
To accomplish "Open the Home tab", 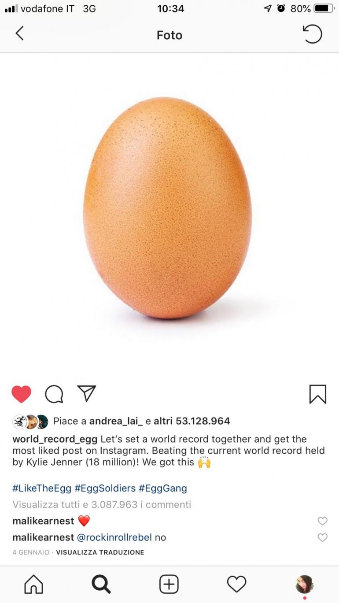I will (x=34, y=585).
